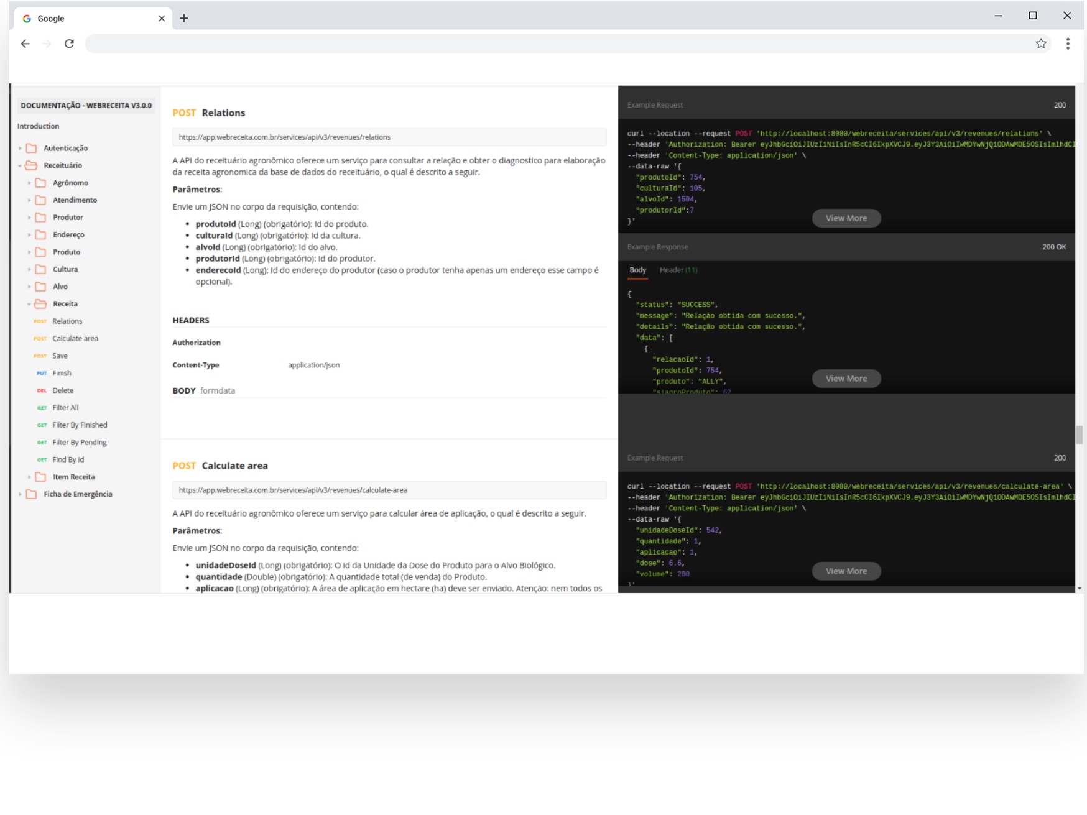The image size is (1087, 815).
Task: Click the Item Receita folder icon
Action: pos(40,477)
